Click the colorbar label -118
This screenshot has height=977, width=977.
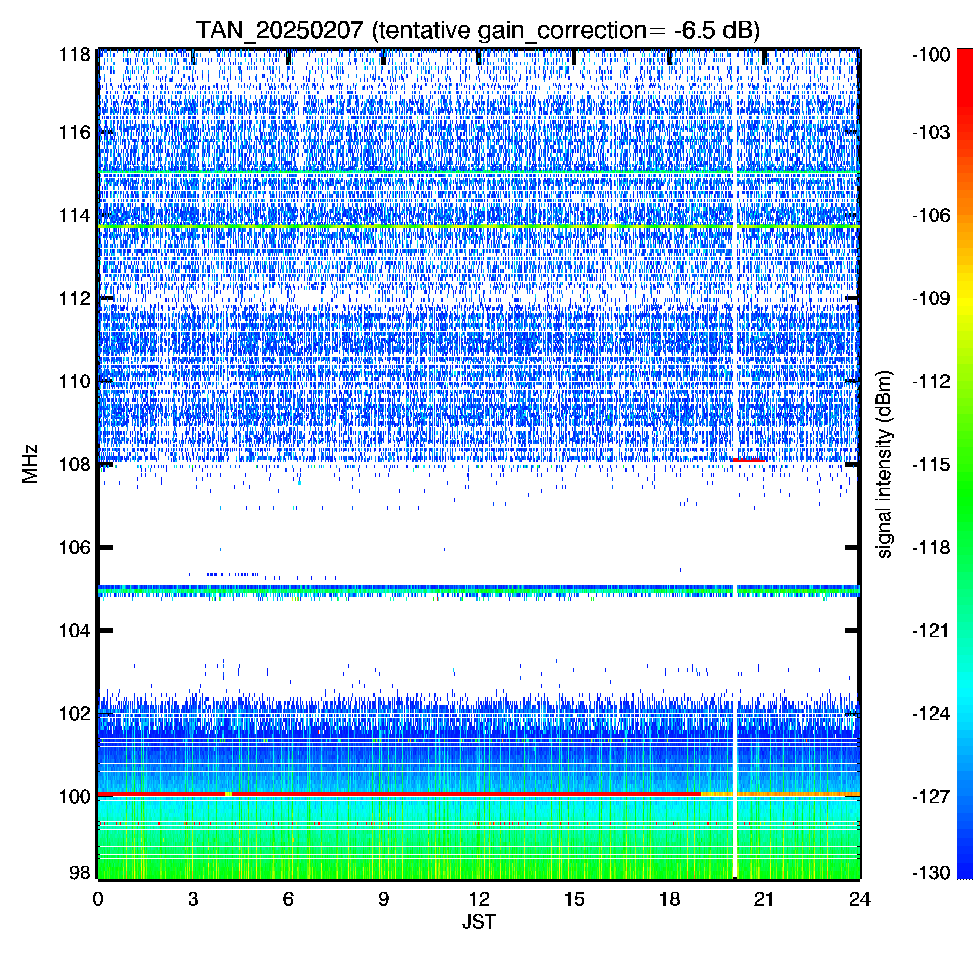(x=931, y=547)
